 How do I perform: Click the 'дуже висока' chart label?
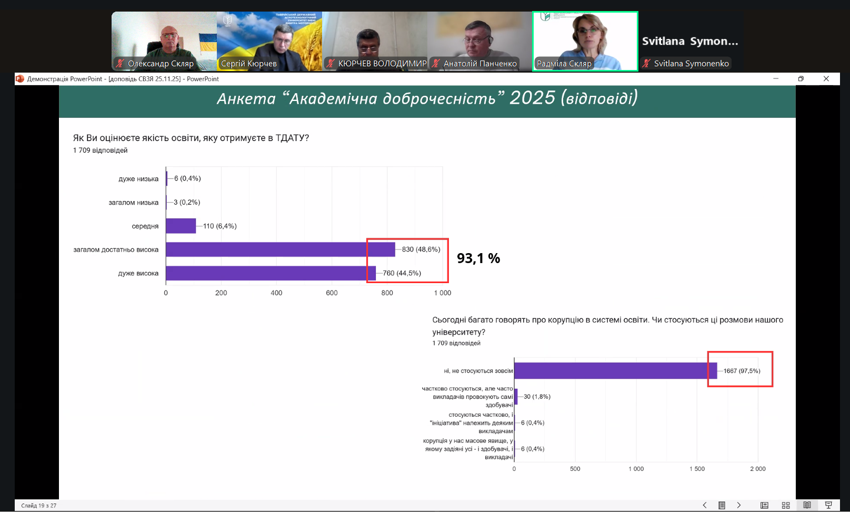(138, 274)
